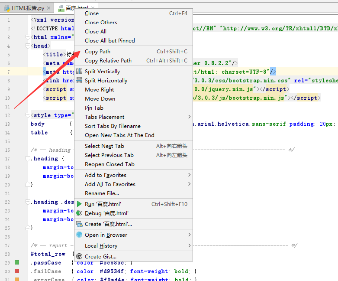Select Move Down entry
Image resolution: width=338 pixels, height=281 pixels.
[133, 99]
